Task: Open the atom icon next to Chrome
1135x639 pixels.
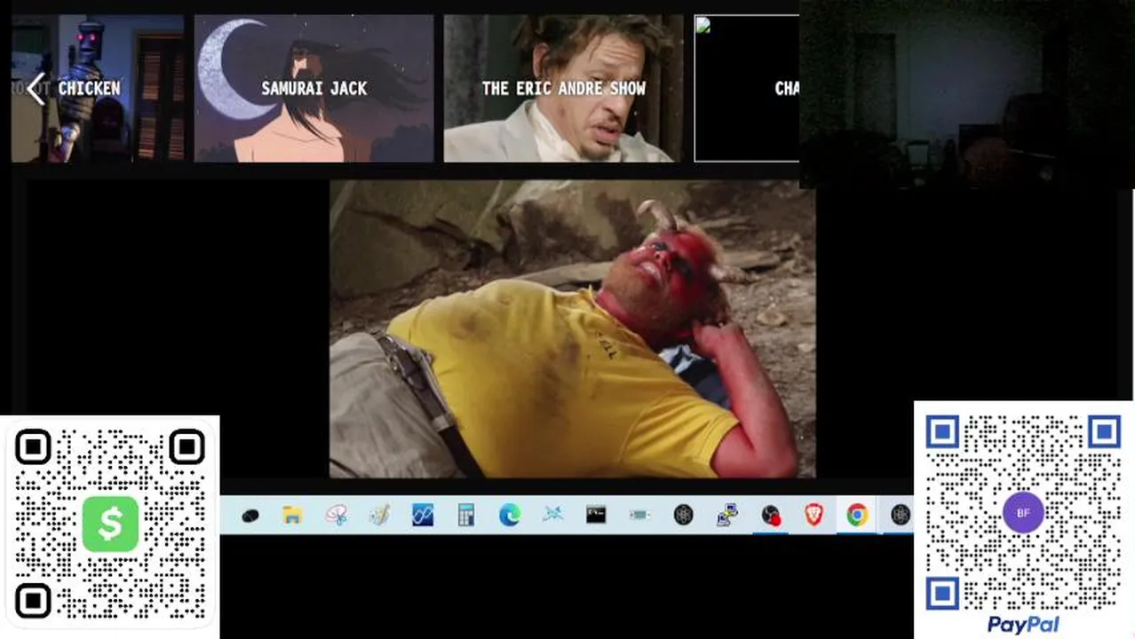Action: pos(900,515)
